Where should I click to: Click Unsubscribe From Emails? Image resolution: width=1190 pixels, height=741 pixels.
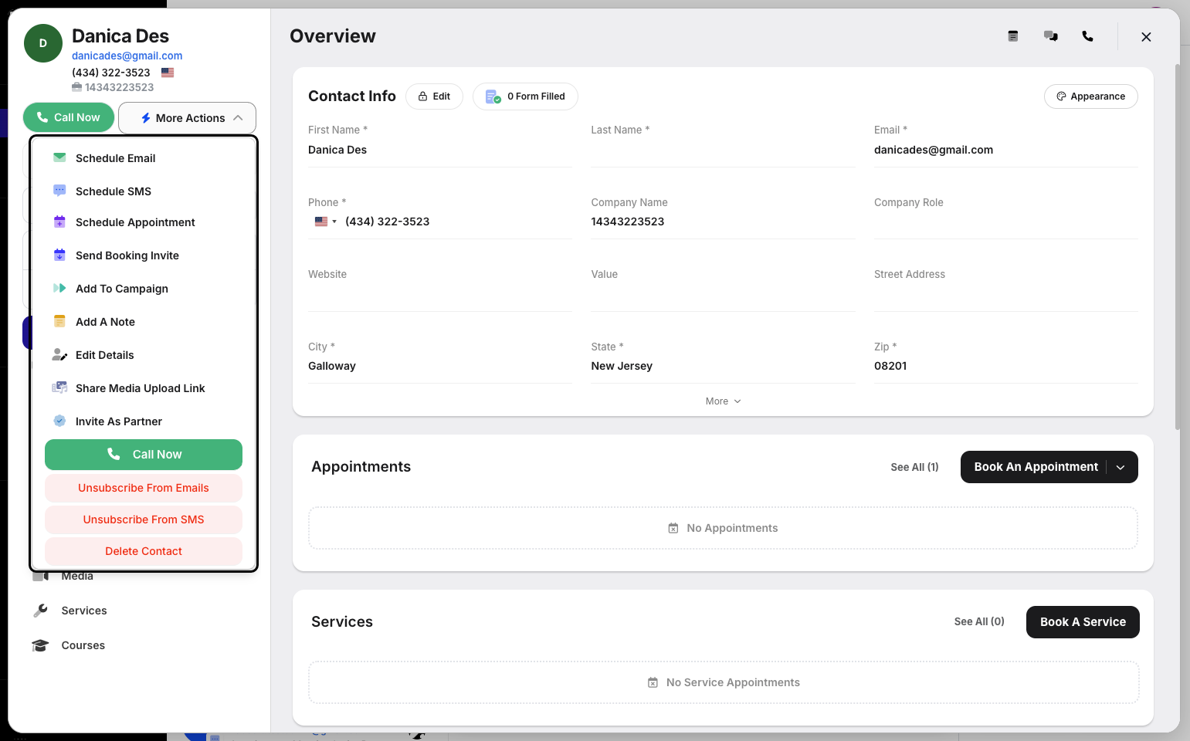144,488
